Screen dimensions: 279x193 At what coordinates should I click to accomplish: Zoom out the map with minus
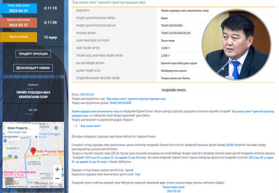point(57,179)
